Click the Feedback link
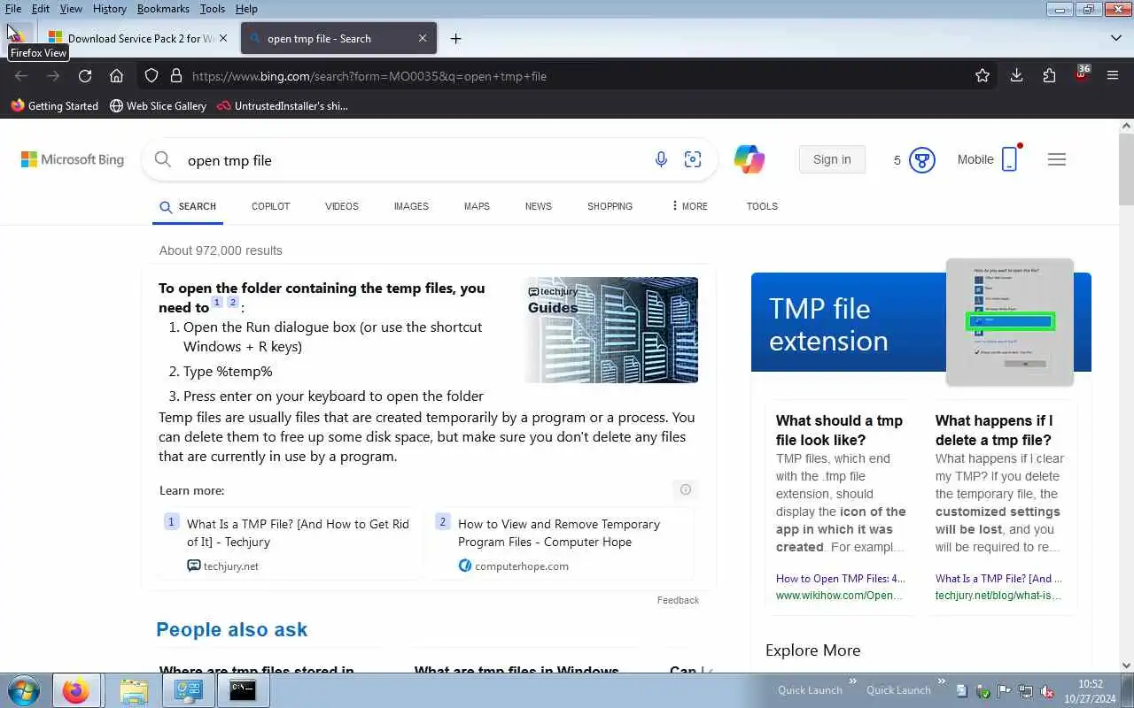This screenshot has height=708, width=1134. pyautogui.click(x=678, y=600)
